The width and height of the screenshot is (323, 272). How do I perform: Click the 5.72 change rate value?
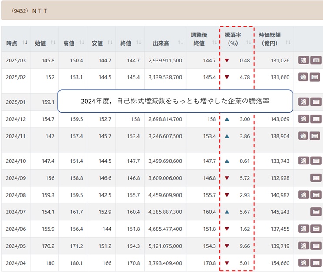coord(245,178)
